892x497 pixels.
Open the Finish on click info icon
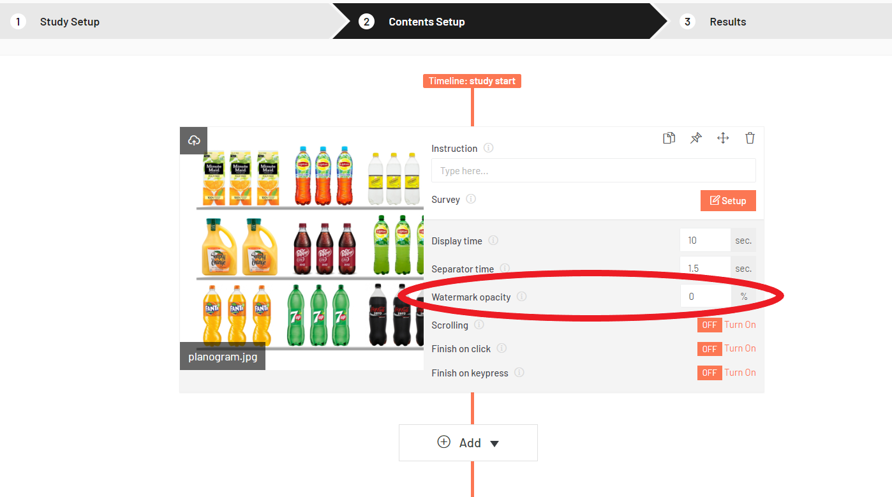pos(502,348)
